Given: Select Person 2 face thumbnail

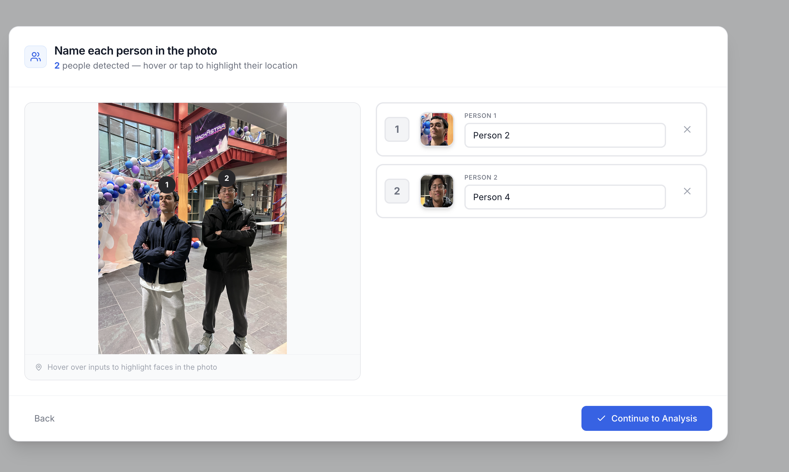Looking at the screenshot, I should point(437,191).
